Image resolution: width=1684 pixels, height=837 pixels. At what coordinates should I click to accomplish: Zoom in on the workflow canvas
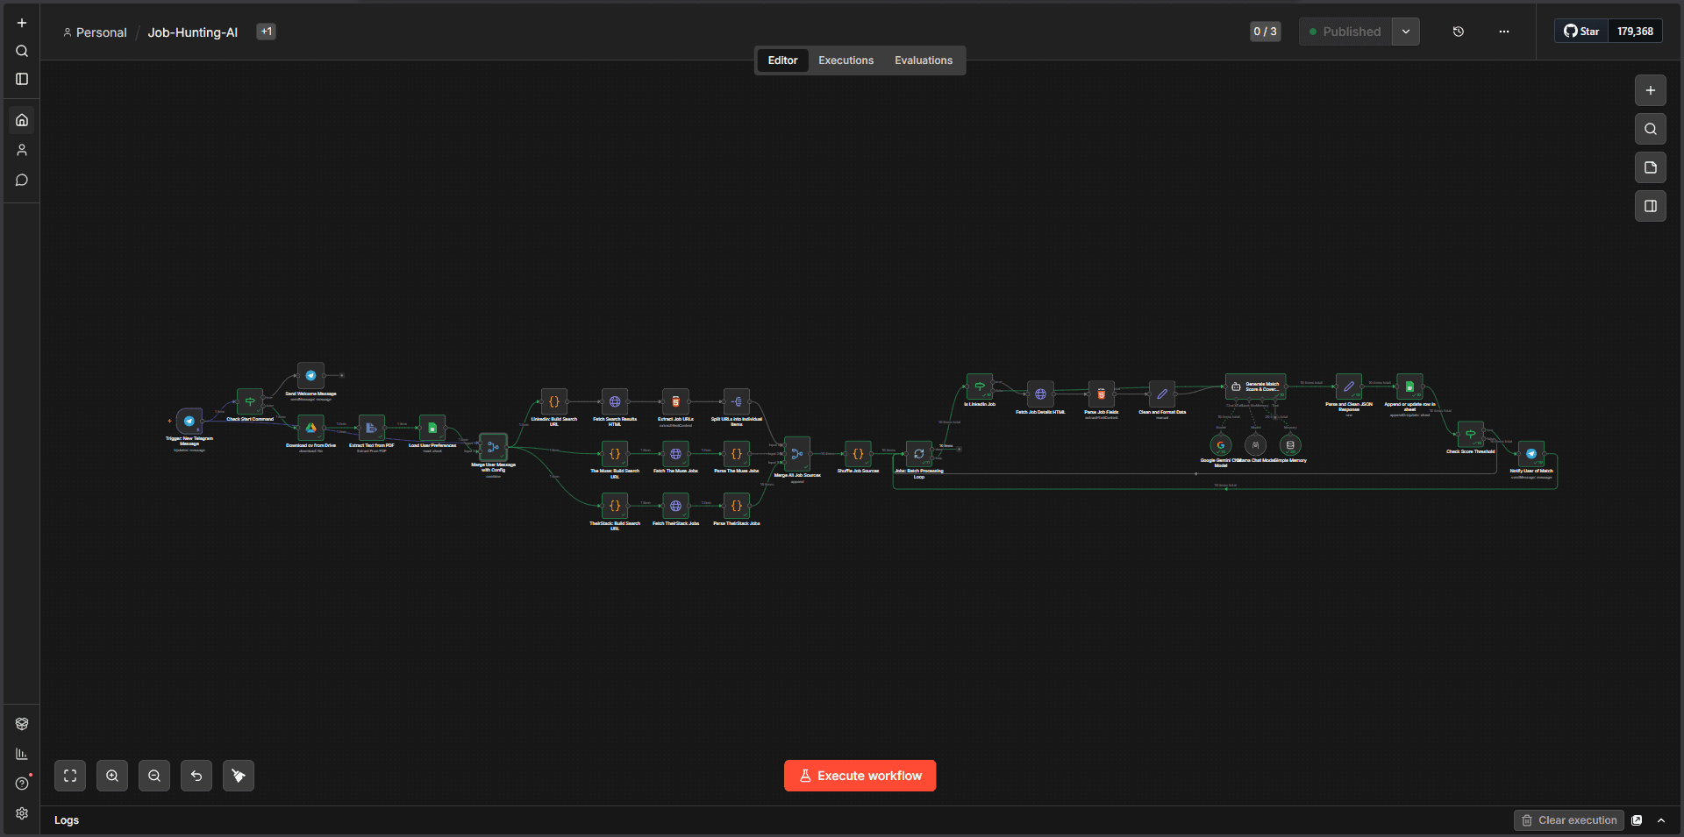[112, 776]
